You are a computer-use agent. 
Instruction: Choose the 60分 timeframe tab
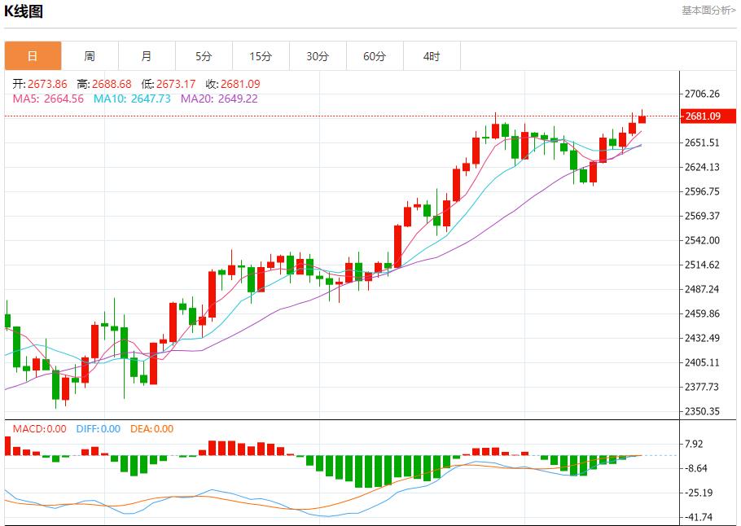coord(375,56)
